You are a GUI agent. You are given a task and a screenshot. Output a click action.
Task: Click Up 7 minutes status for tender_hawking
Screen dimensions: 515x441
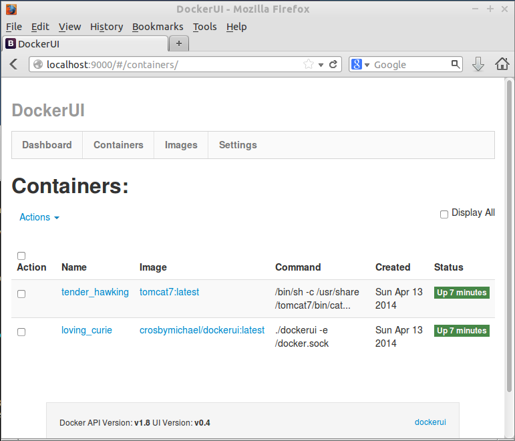click(462, 293)
